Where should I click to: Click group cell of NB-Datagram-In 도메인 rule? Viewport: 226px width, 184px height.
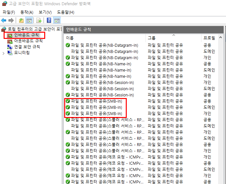tap(165, 52)
